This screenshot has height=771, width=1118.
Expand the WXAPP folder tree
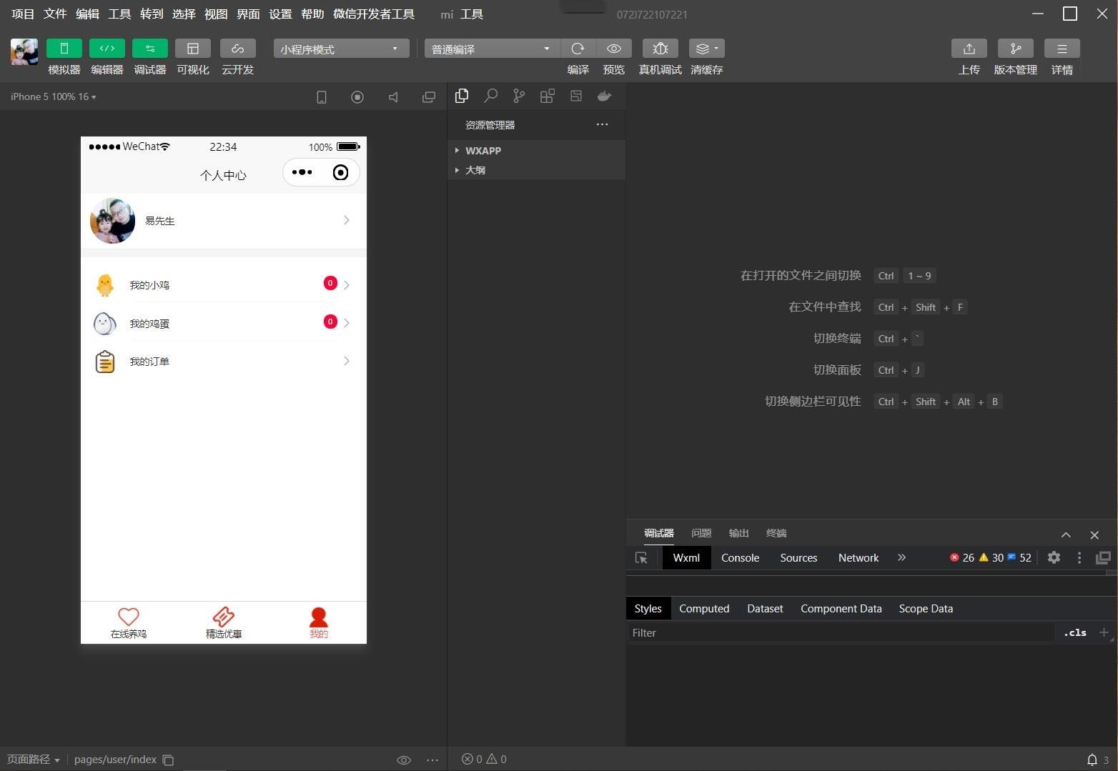coord(483,151)
